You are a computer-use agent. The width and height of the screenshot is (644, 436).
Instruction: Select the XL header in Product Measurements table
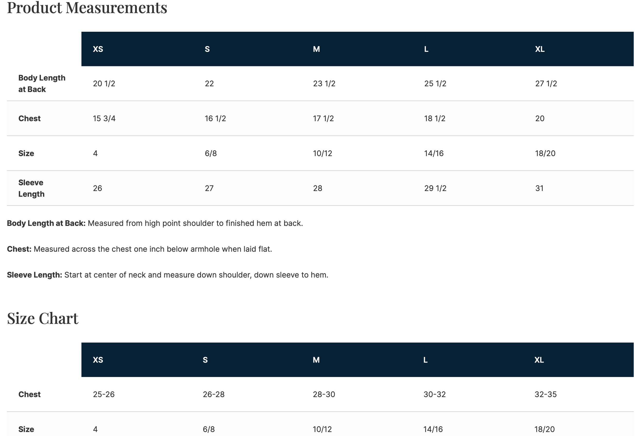point(539,49)
